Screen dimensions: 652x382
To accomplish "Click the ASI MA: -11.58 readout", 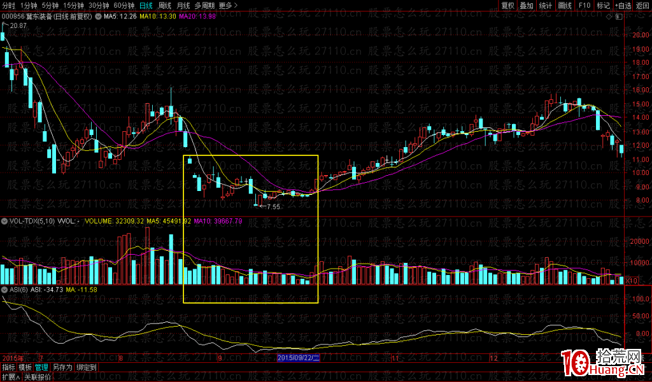I will tap(81, 289).
